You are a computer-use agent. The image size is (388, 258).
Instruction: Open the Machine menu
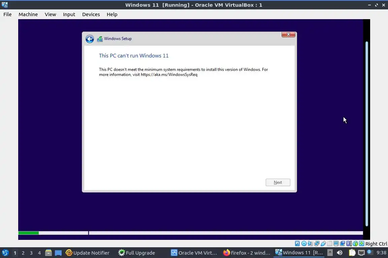28,14
